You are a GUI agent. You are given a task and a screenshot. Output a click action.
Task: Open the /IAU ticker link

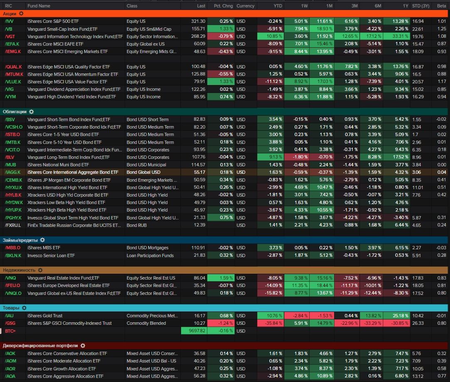pyautogui.click(x=9, y=316)
